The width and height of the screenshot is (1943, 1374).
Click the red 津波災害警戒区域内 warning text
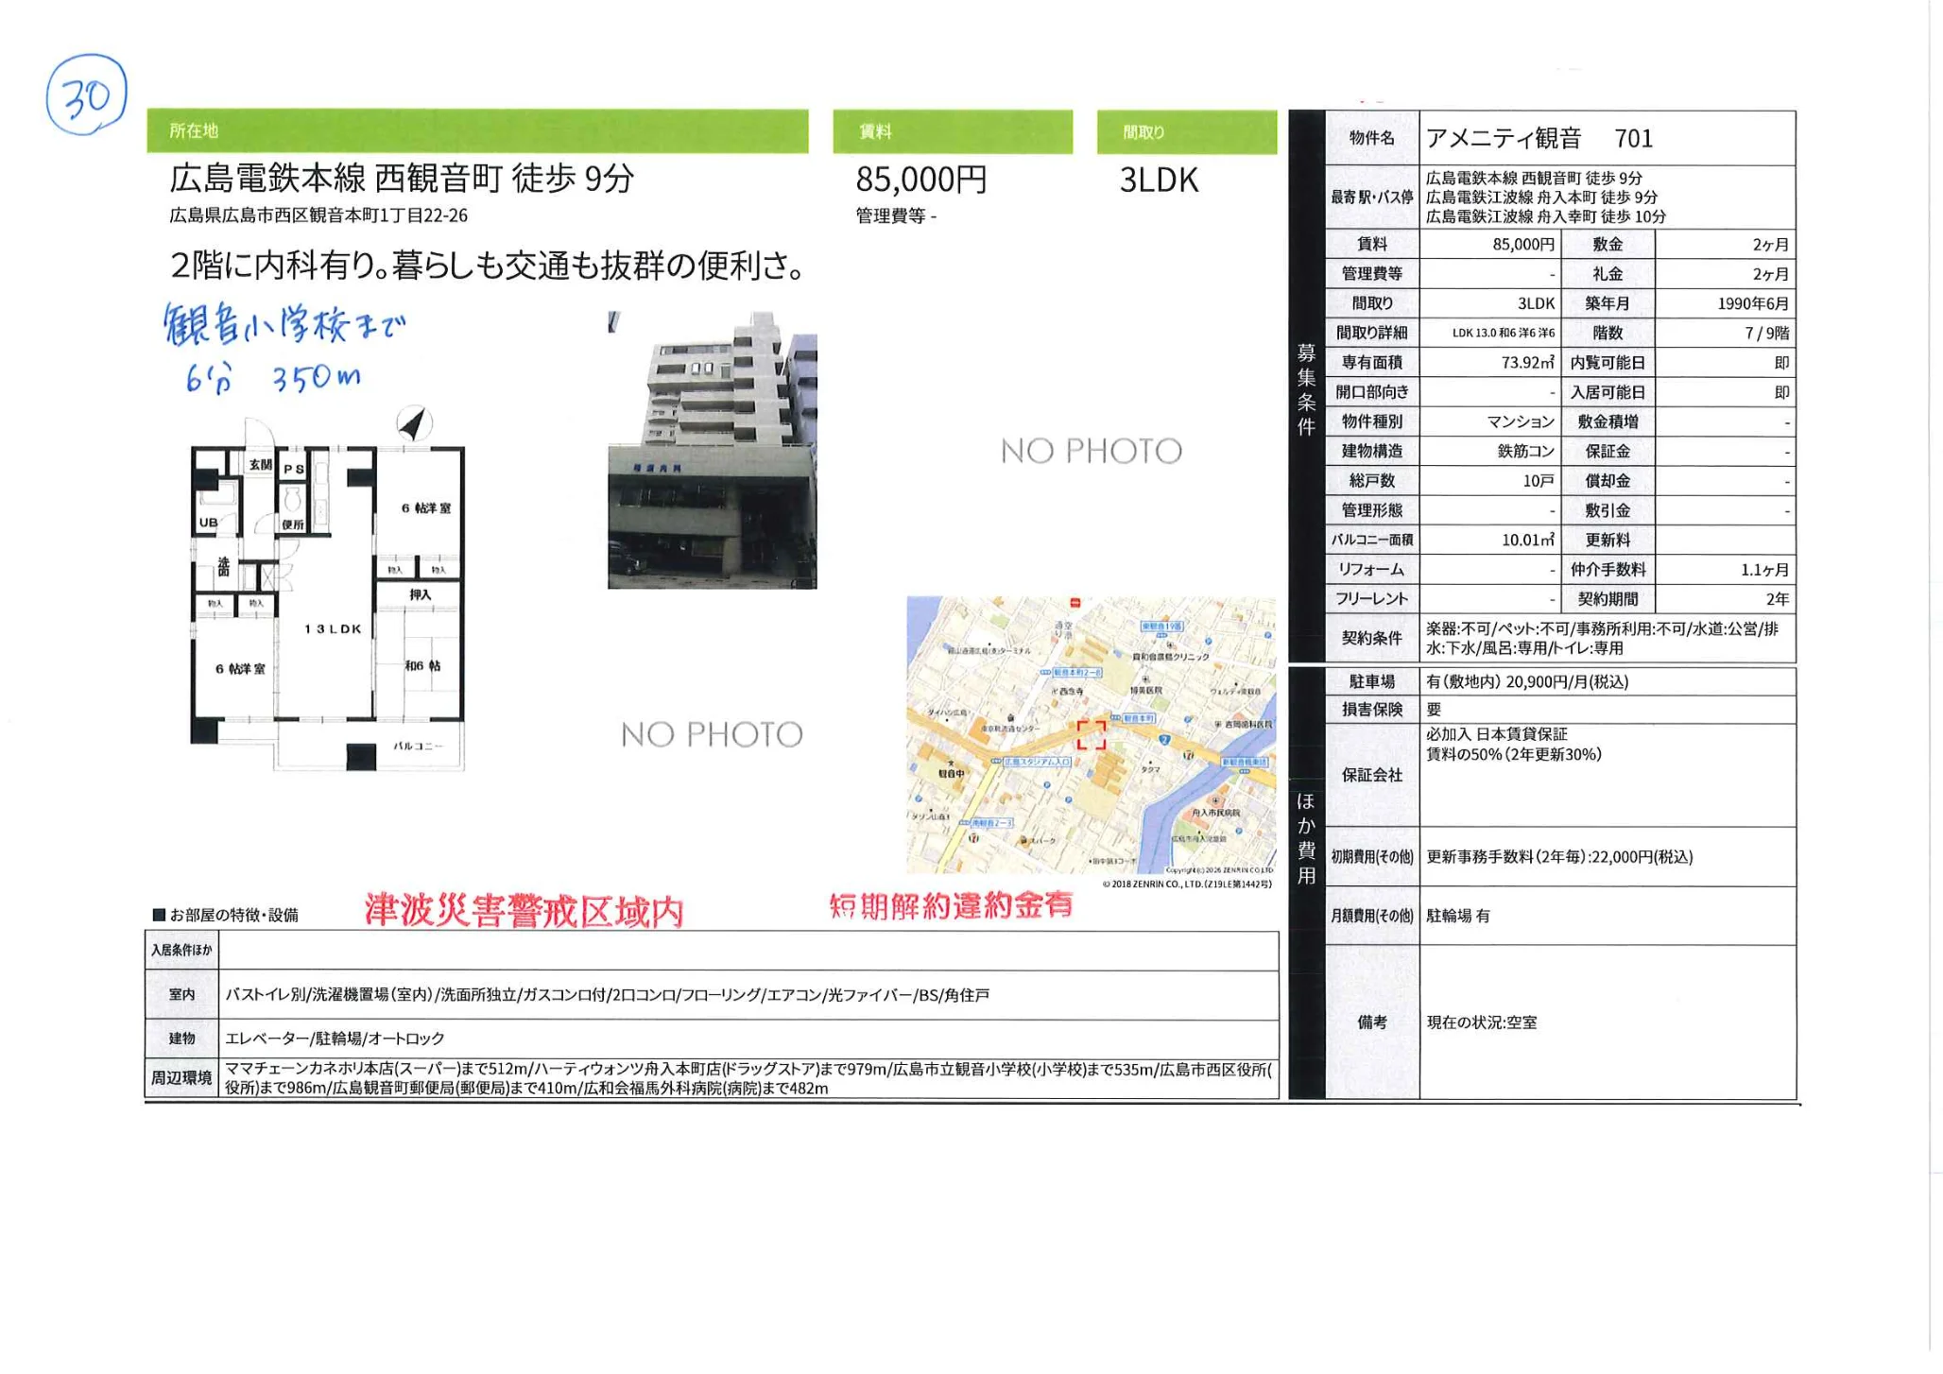tap(524, 912)
